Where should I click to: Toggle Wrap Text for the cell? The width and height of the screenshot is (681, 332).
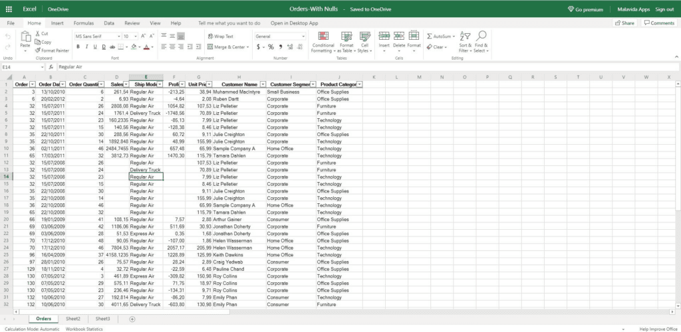click(220, 37)
